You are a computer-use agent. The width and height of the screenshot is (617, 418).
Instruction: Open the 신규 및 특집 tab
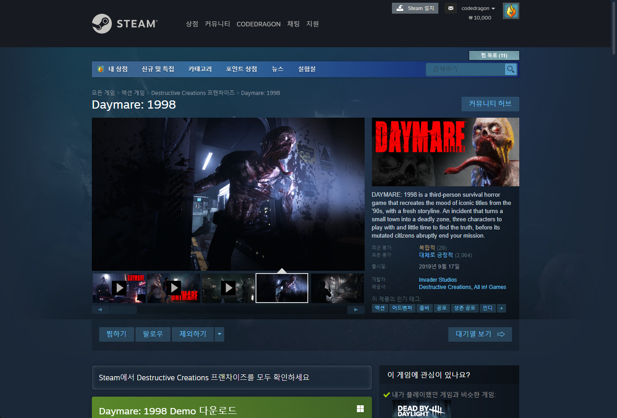coord(158,69)
